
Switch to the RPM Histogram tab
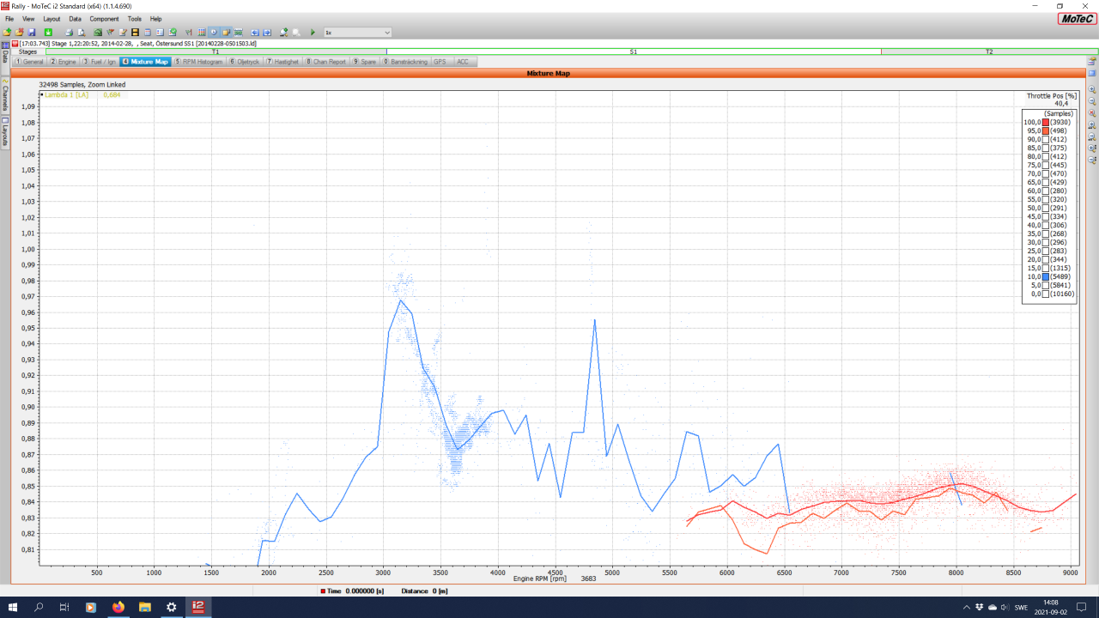[x=198, y=62]
